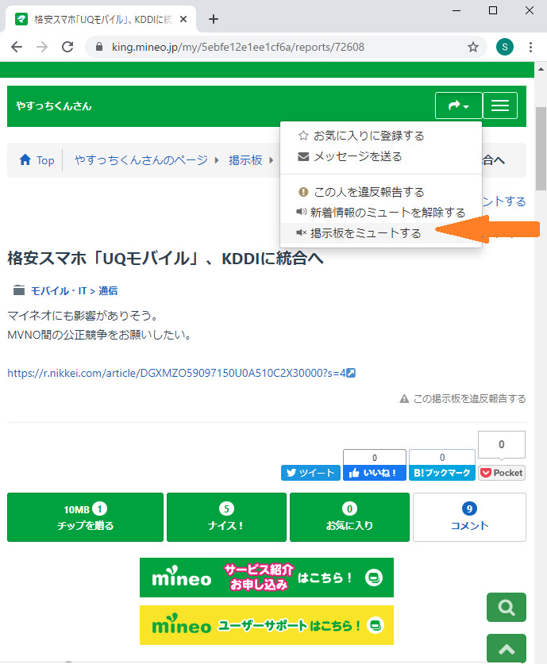Viewport: 547px width, 664px height.
Task: Open the コメント button with 9 count
Action: tap(469, 517)
